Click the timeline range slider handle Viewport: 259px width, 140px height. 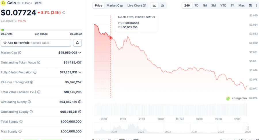[247, 128]
